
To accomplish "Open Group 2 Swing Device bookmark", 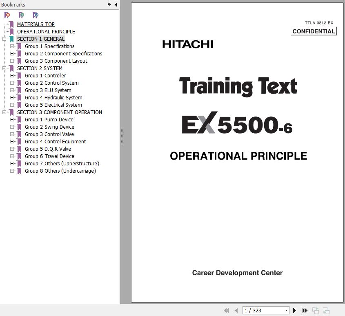I will (49, 127).
